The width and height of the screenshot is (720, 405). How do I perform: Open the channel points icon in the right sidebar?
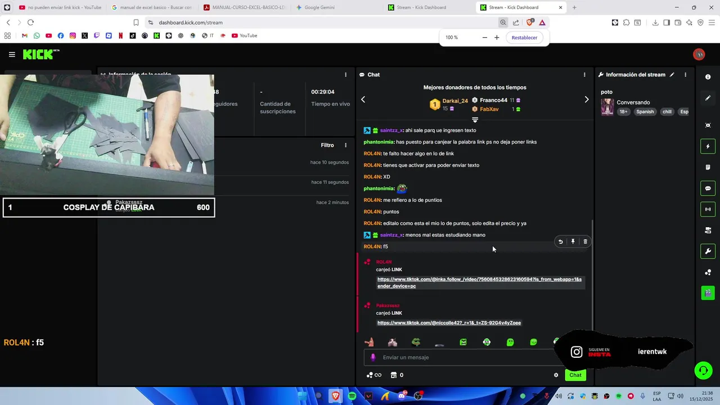708,272
